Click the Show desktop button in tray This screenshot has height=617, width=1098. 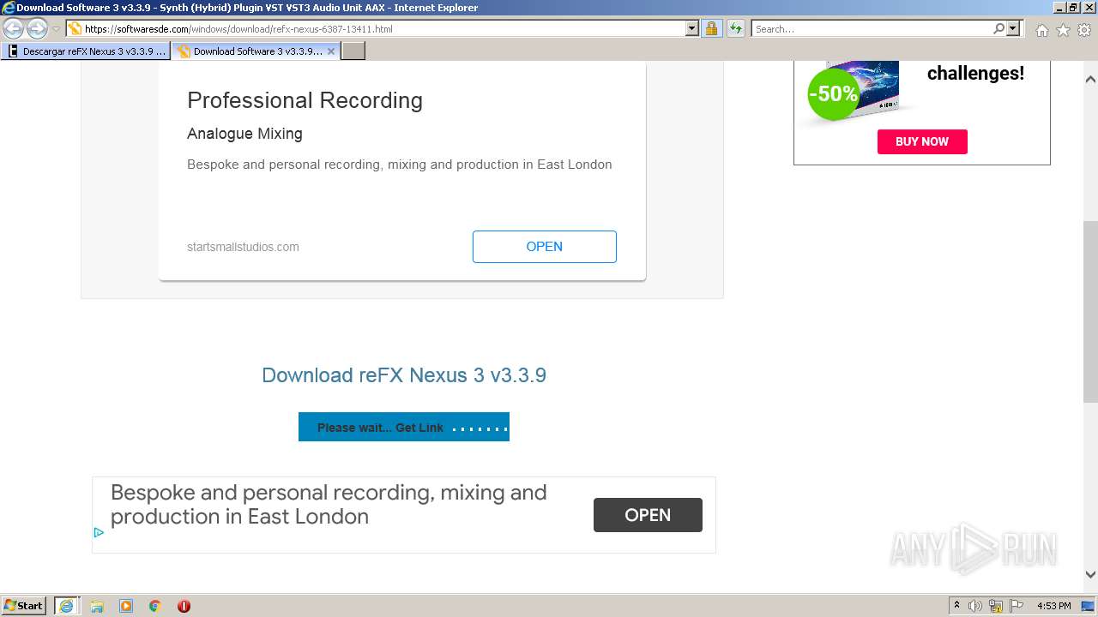coord(1089,606)
